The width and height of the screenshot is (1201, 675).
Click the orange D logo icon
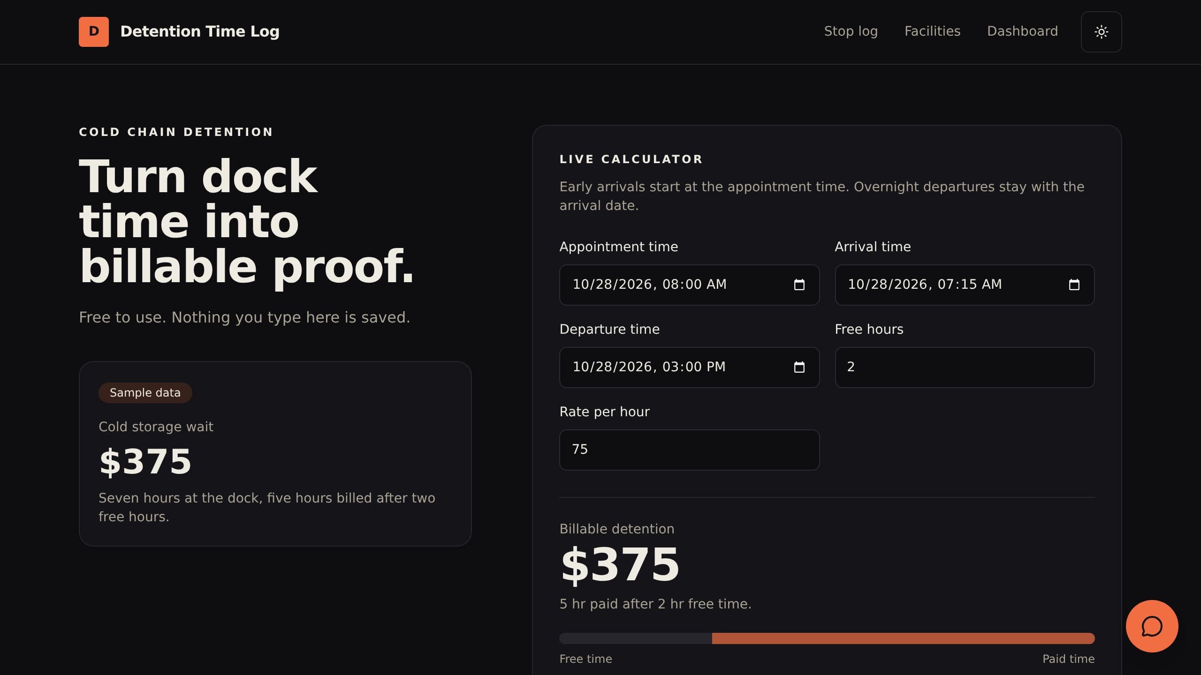pyautogui.click(x=94, y=32)
